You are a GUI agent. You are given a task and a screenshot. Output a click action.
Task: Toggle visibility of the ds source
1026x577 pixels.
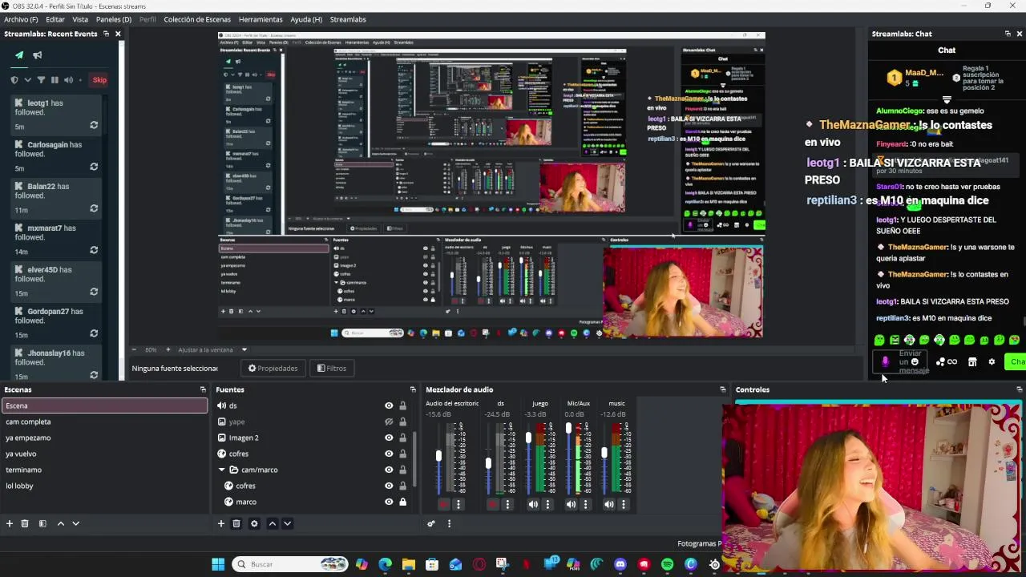click(x=389, y=406)
